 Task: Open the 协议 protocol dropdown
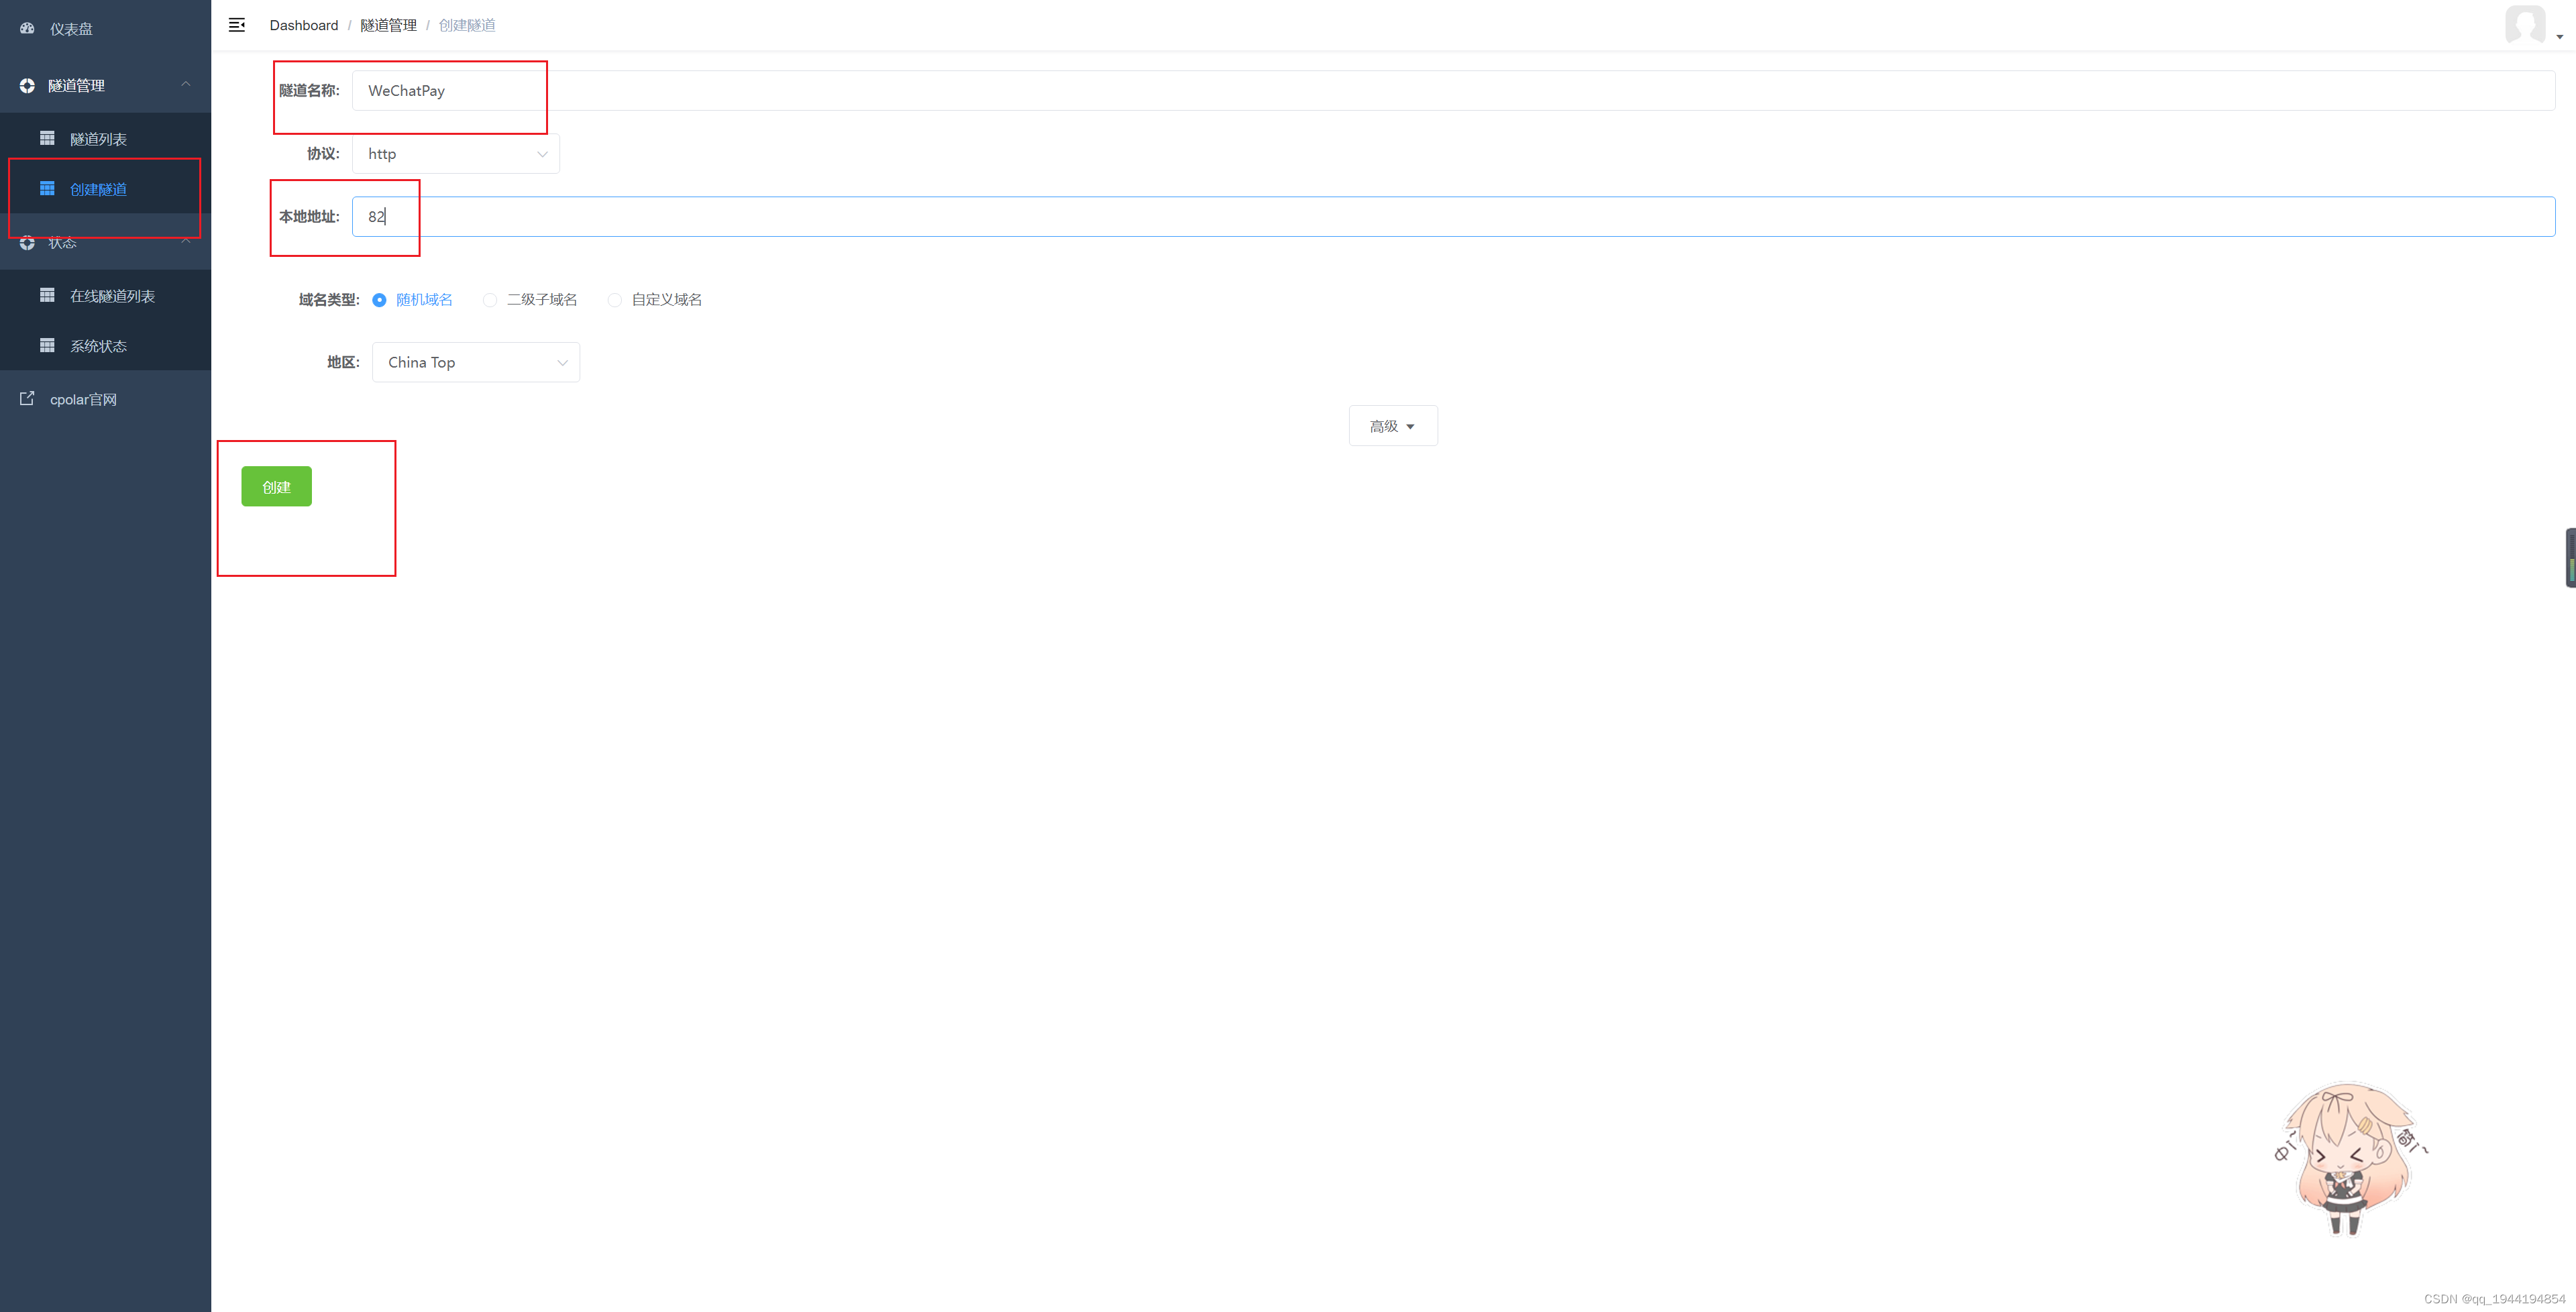coord(455,154)
